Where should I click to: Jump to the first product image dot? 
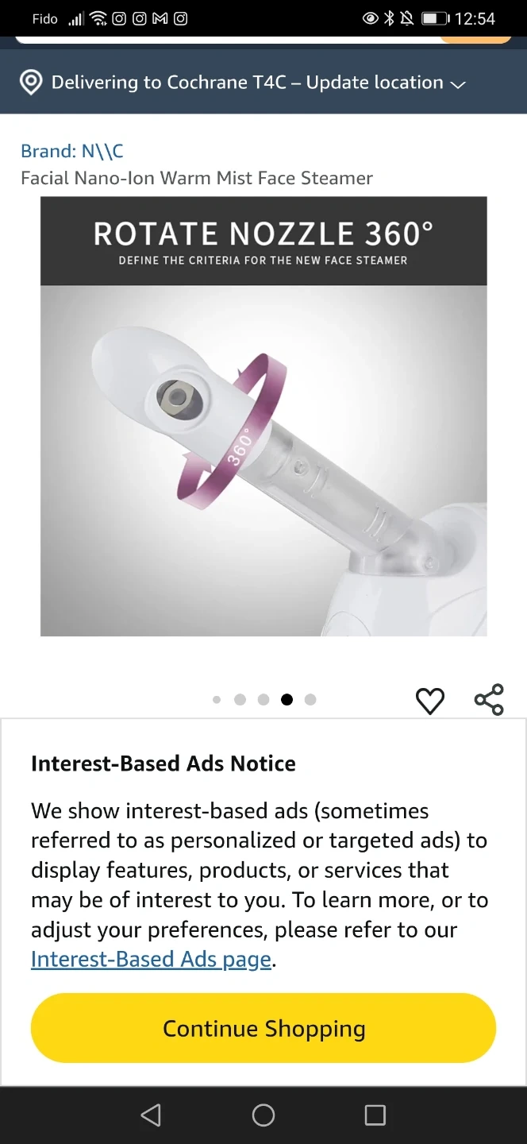[x=217, y=700]
